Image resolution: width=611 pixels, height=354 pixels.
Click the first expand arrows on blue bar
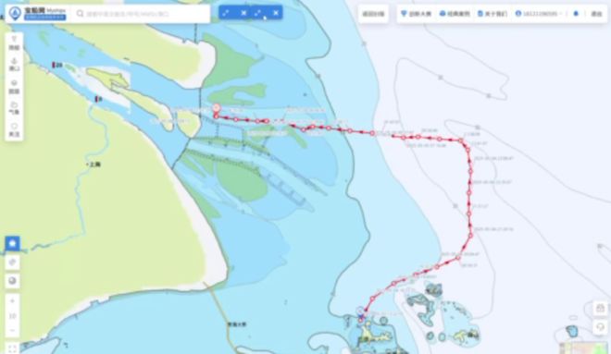[x=226, y=13]
